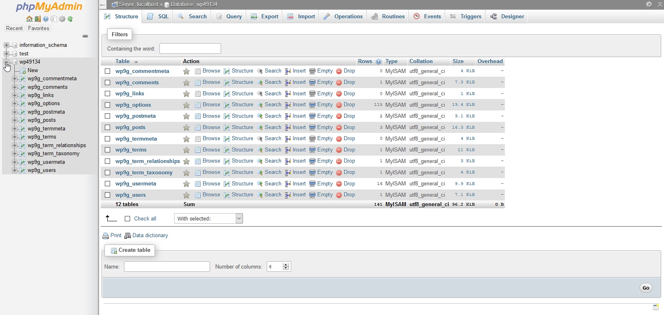
Task: Open navigation panel settings gear icon
Action: tap(62, 19)
